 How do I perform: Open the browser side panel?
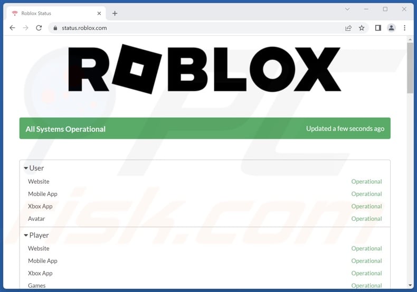pyautogui.click(x=378, y=28)
